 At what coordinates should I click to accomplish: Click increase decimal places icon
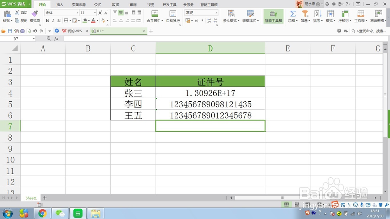click(209, 21)
